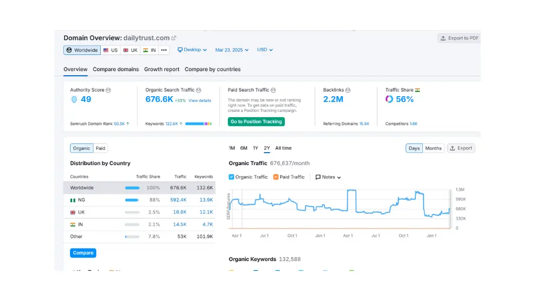
Task: Select the Paid toggle
Action: (x=100, y=148)
